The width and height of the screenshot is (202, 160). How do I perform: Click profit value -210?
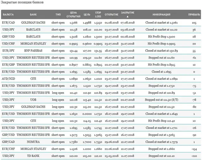point(194,156)
